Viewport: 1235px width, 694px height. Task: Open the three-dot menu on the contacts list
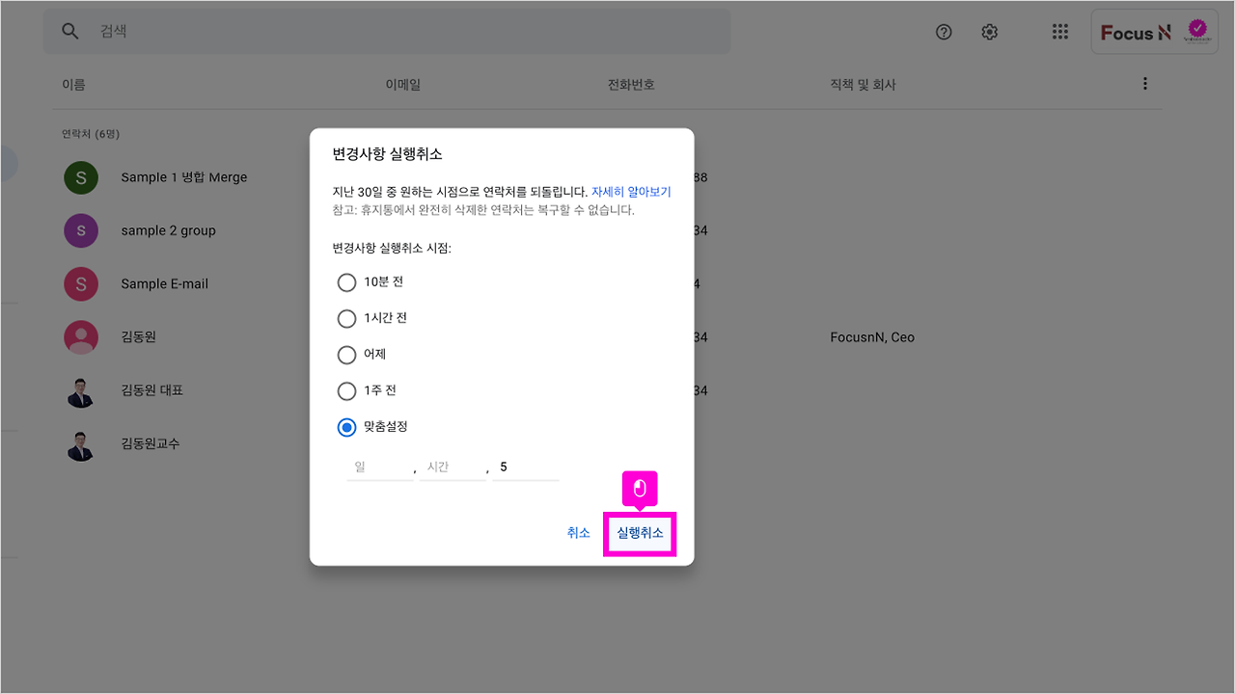(x=1144, y=84)
